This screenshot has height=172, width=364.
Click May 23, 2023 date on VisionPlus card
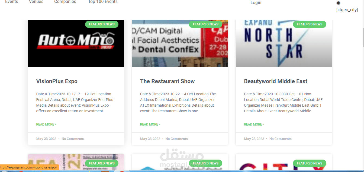(x=46, y=139)
